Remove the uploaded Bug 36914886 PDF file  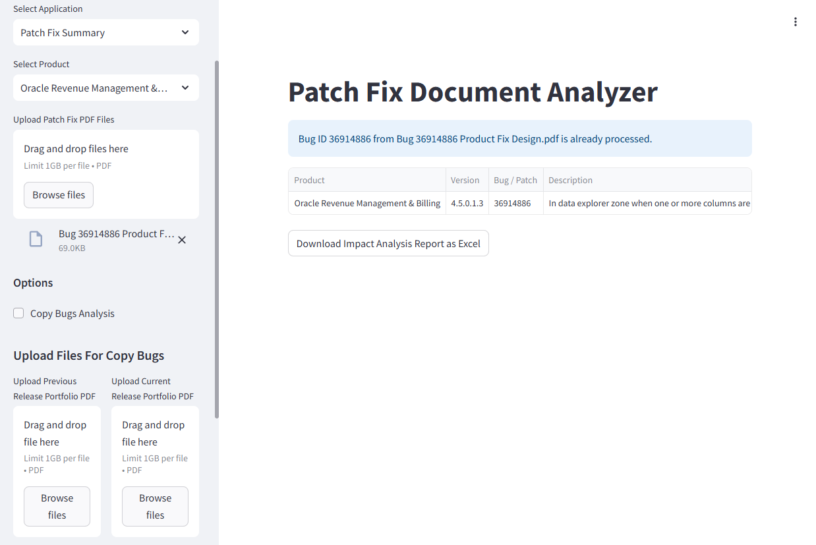pos(182,241)
